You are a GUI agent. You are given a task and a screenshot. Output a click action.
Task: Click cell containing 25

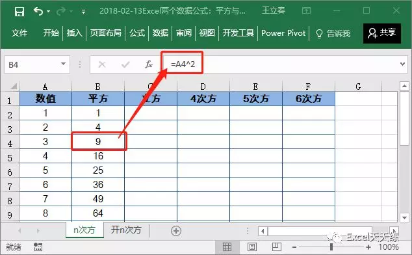pyautogui.click(x=98, y=170)
